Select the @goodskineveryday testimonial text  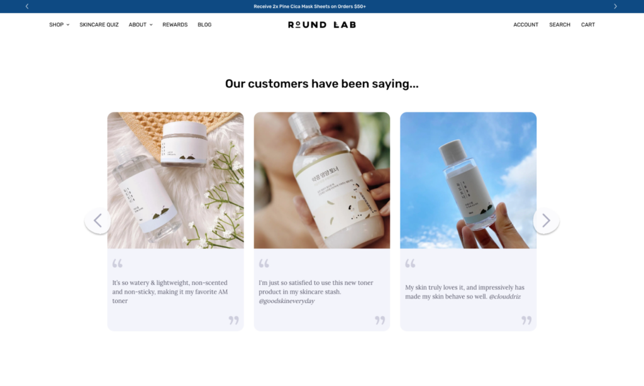[316, 292]
